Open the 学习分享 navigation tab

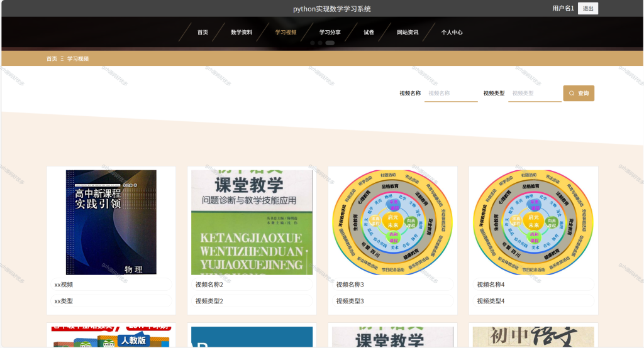click(x=330, y=33)
